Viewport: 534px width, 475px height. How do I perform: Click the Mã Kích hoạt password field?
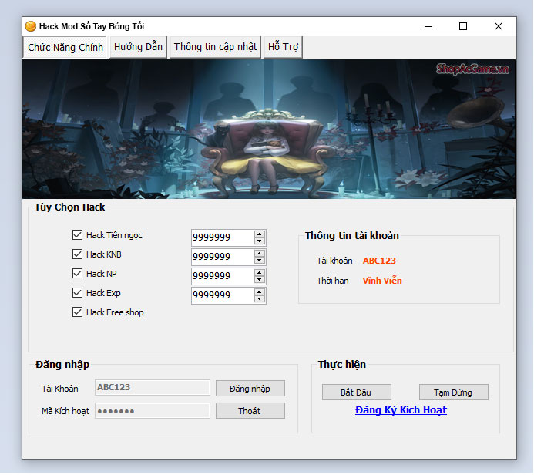pos(153,410)
